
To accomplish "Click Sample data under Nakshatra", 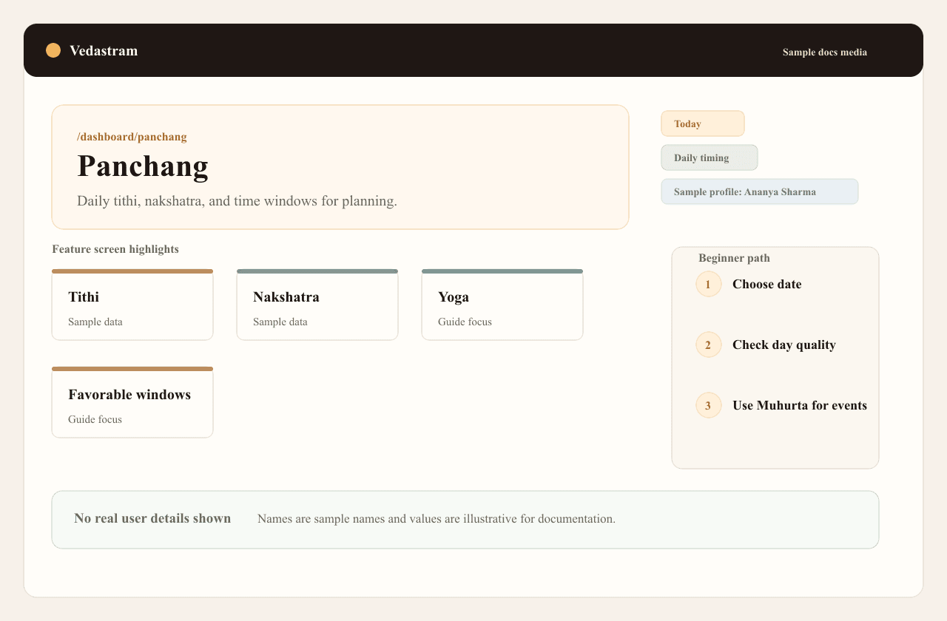I will [x=280, y=322].
